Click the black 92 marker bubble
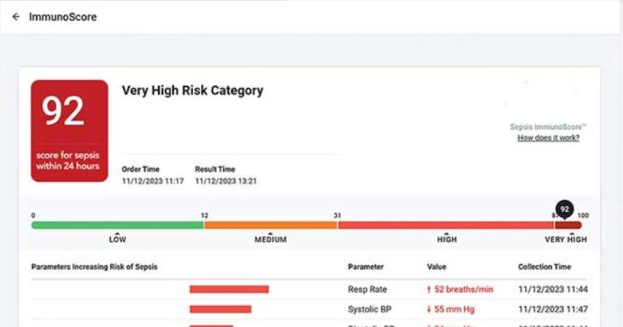Screen dimensions: 623x327 pyautogui.click(x=565, y=209)
